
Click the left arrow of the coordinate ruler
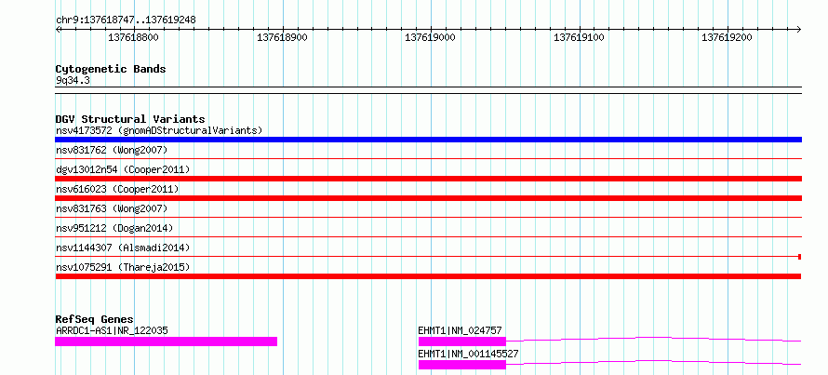click(x=58, y=29)
